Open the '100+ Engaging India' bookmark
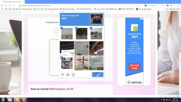The height and width of the screenshot is (102, 181). click(x=144, y=9)
